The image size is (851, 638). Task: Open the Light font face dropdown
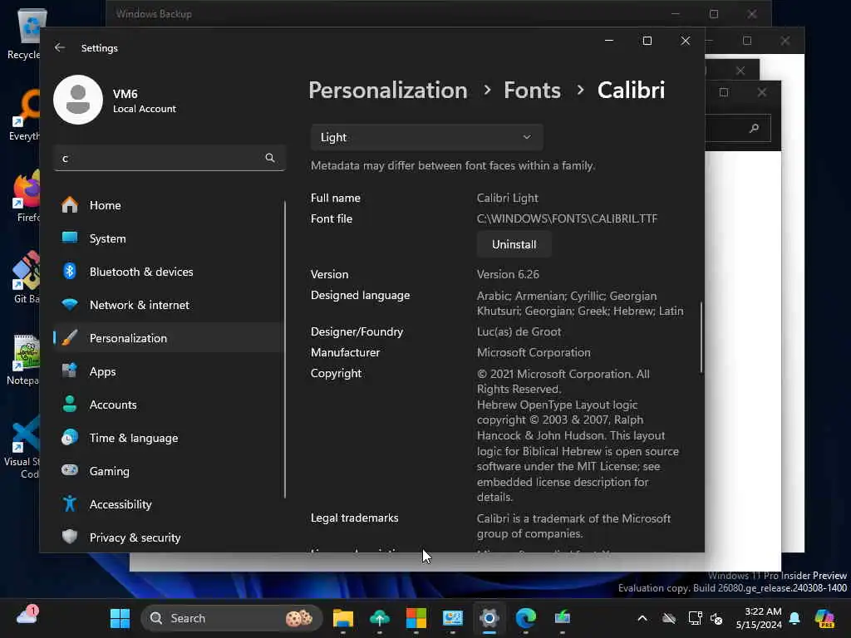point(426,137)
